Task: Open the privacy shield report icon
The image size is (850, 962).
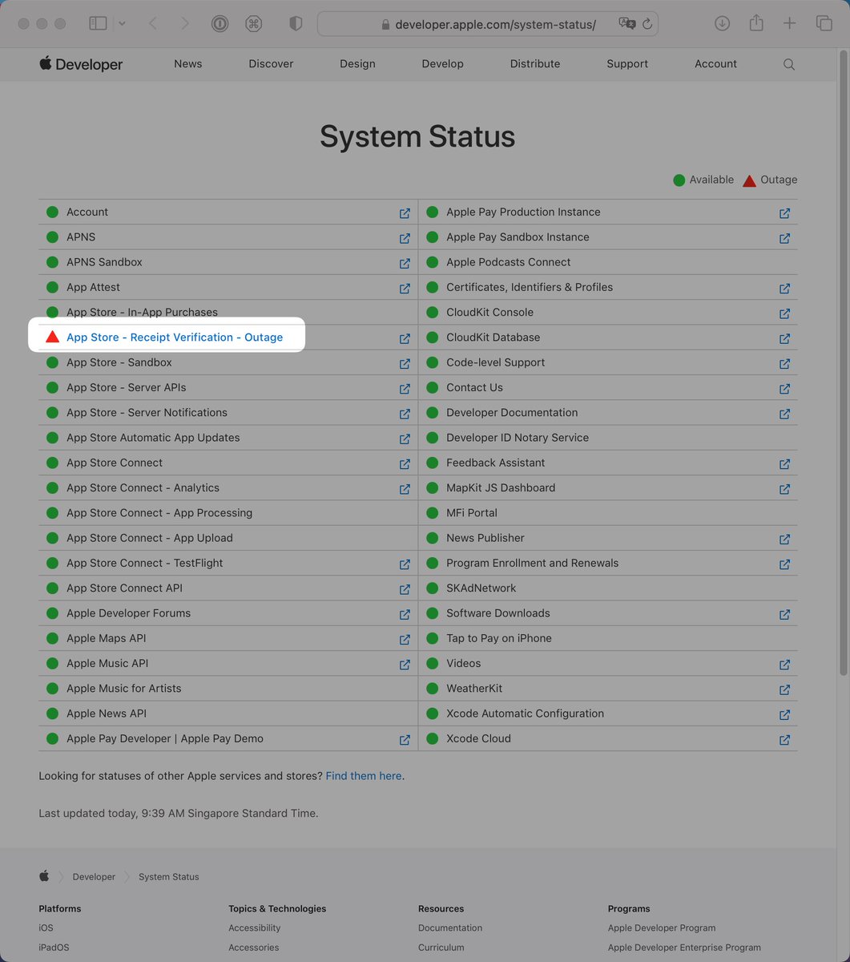Action: 296,24
